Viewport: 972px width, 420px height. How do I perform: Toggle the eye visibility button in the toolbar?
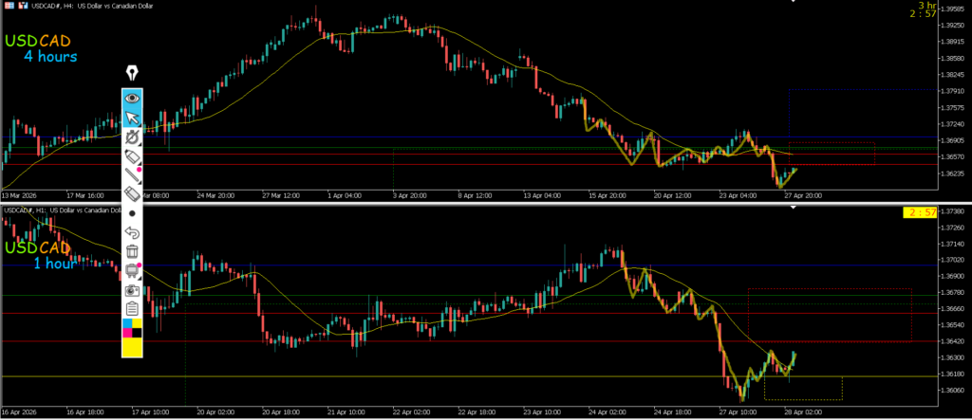tap(132, 98)
